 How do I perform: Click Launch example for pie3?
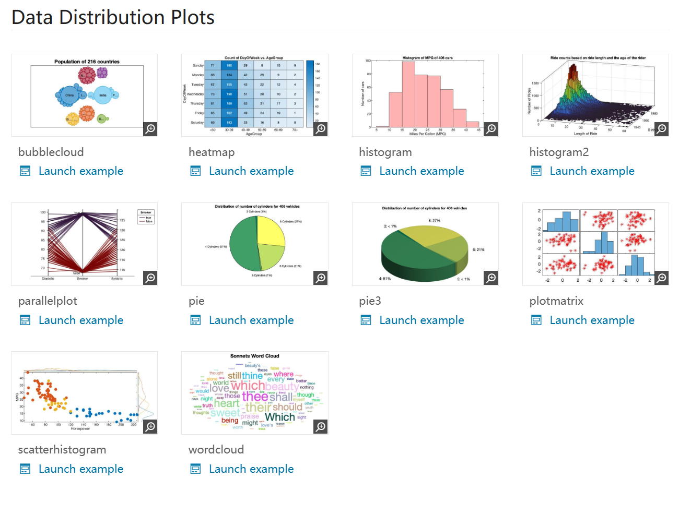422,320
